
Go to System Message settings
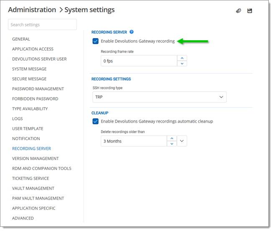[29, 69]
